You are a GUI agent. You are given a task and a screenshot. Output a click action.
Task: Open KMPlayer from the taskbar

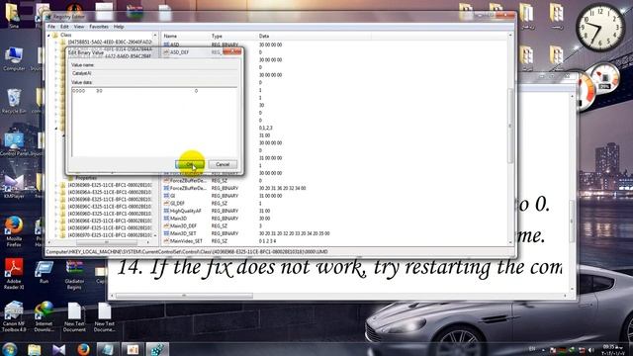coord(59,349)
